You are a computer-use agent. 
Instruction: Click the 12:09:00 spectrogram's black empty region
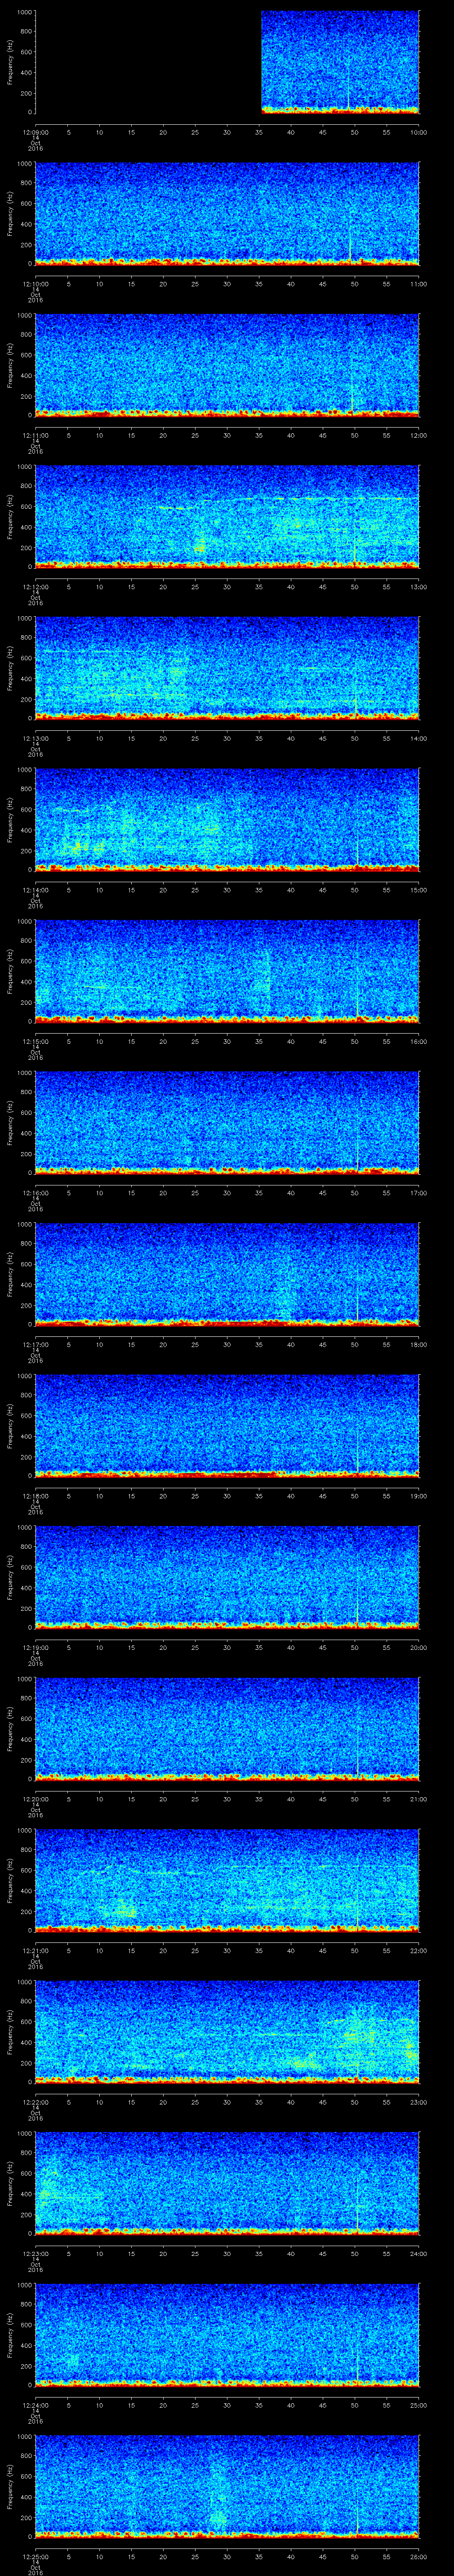148,62
